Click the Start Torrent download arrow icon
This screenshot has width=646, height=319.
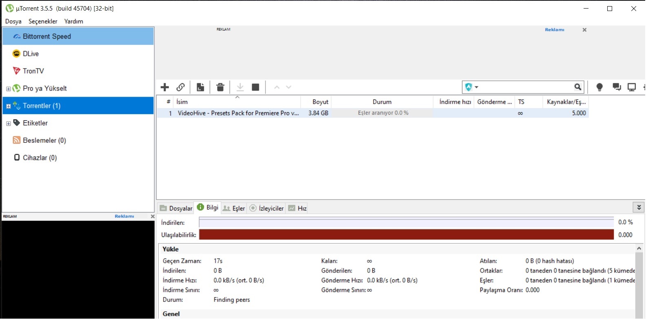pyautogui.click(x=240, y=87)
